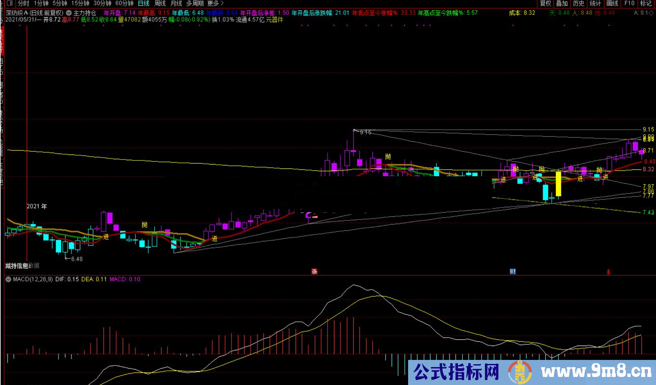Click the red 涨 event marker icon
This screenshot has height=385, width=656.
(315, 272)
